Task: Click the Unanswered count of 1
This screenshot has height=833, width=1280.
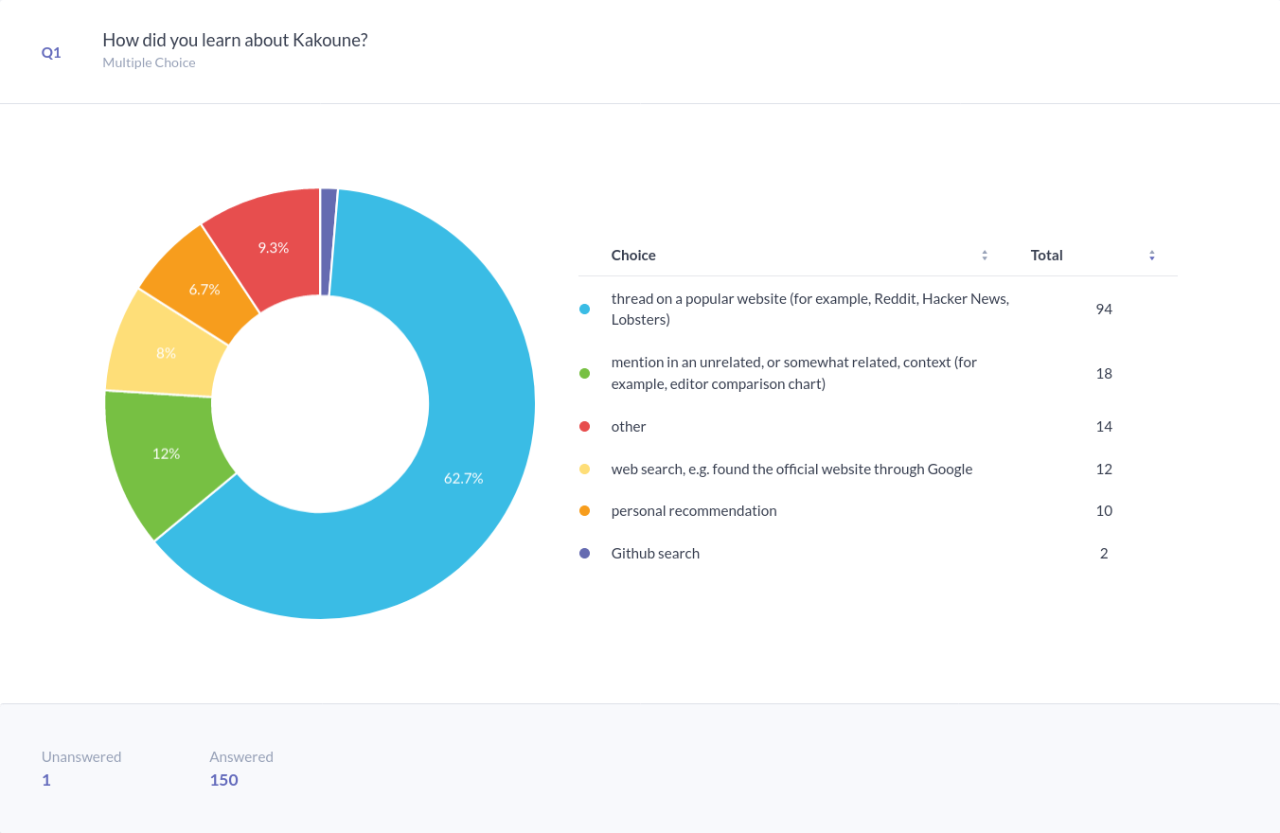Action: [46, 780]
